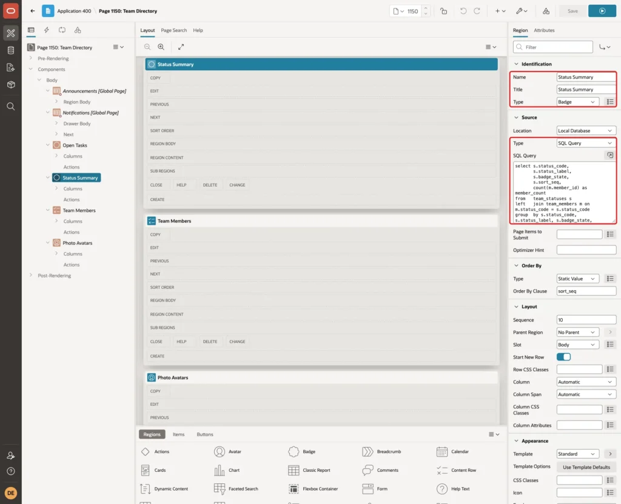Open the Parent Region dropdown
621x504 pixels.
point(577,333)
